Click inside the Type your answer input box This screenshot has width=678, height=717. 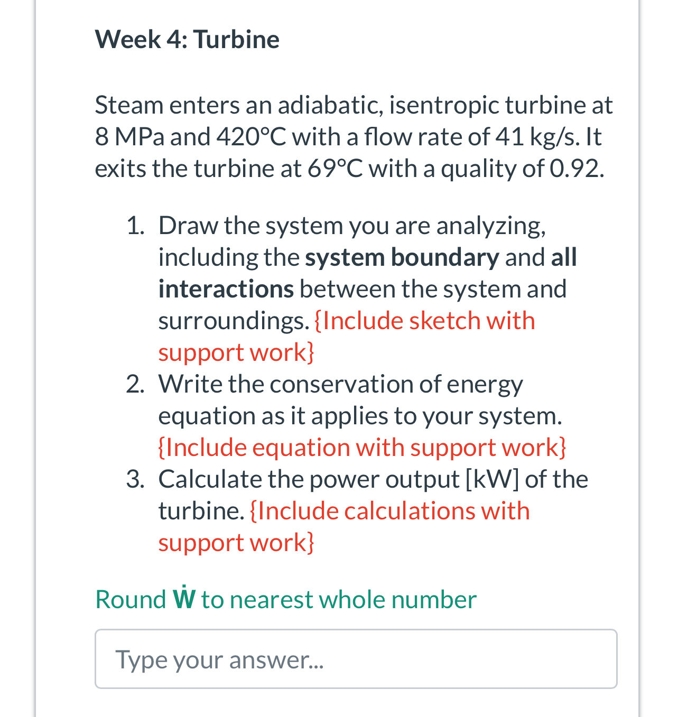pos(354,658)
